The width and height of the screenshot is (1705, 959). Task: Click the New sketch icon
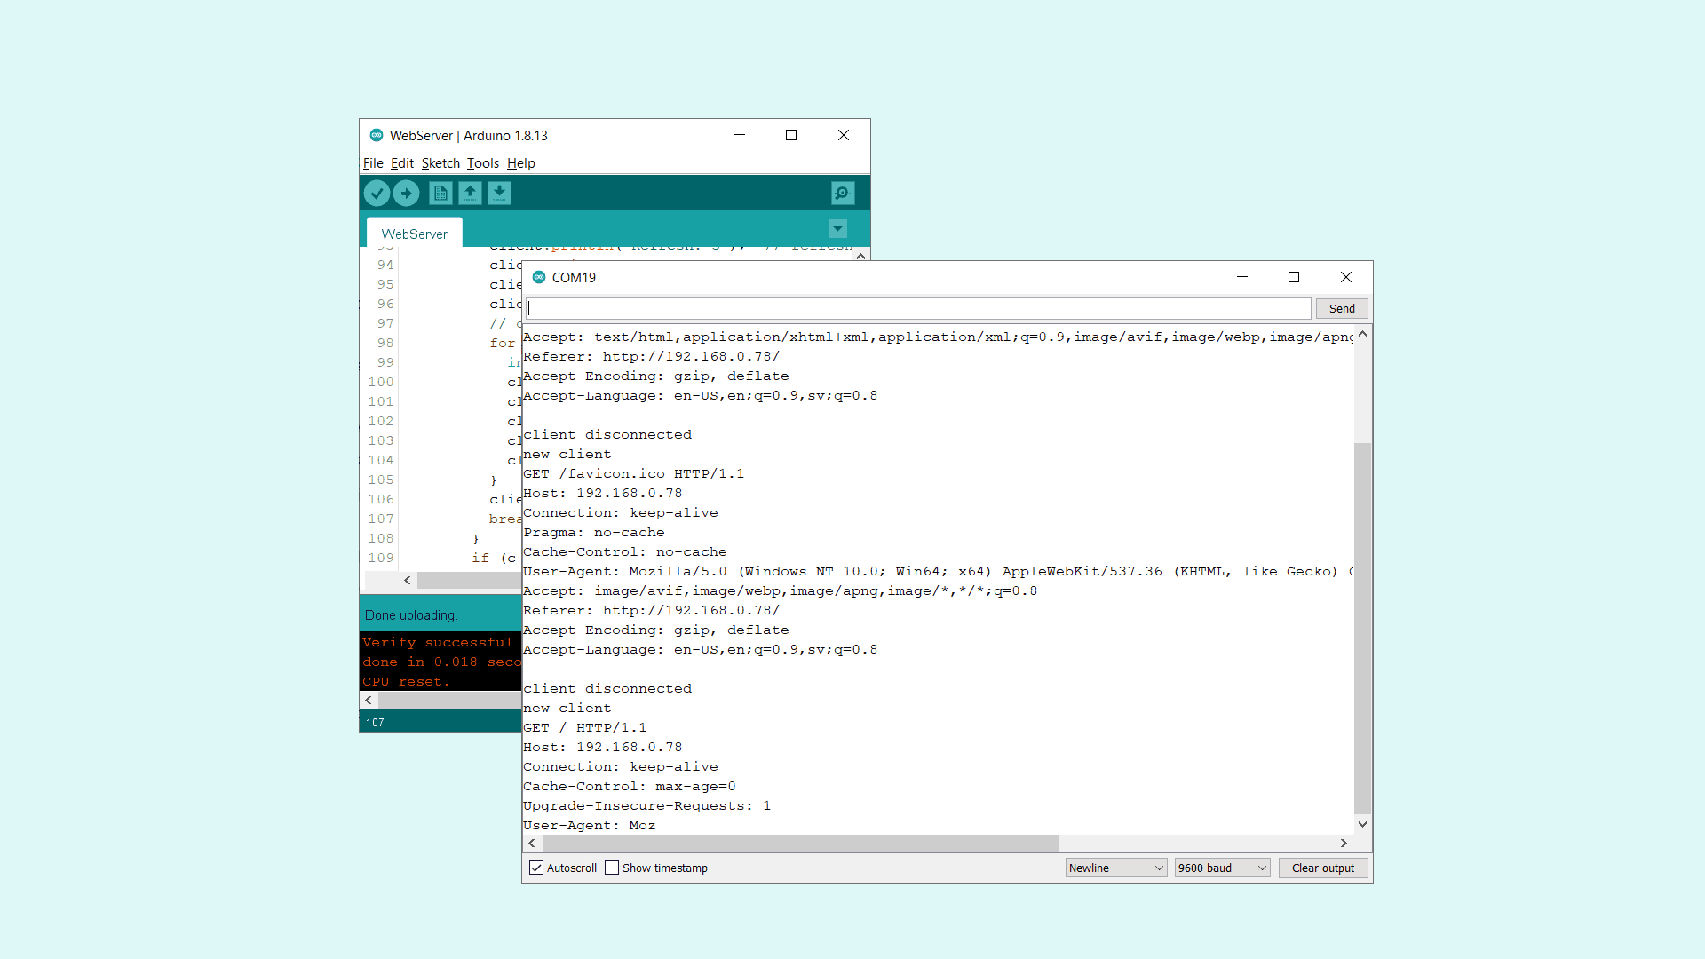click(440, 193)
